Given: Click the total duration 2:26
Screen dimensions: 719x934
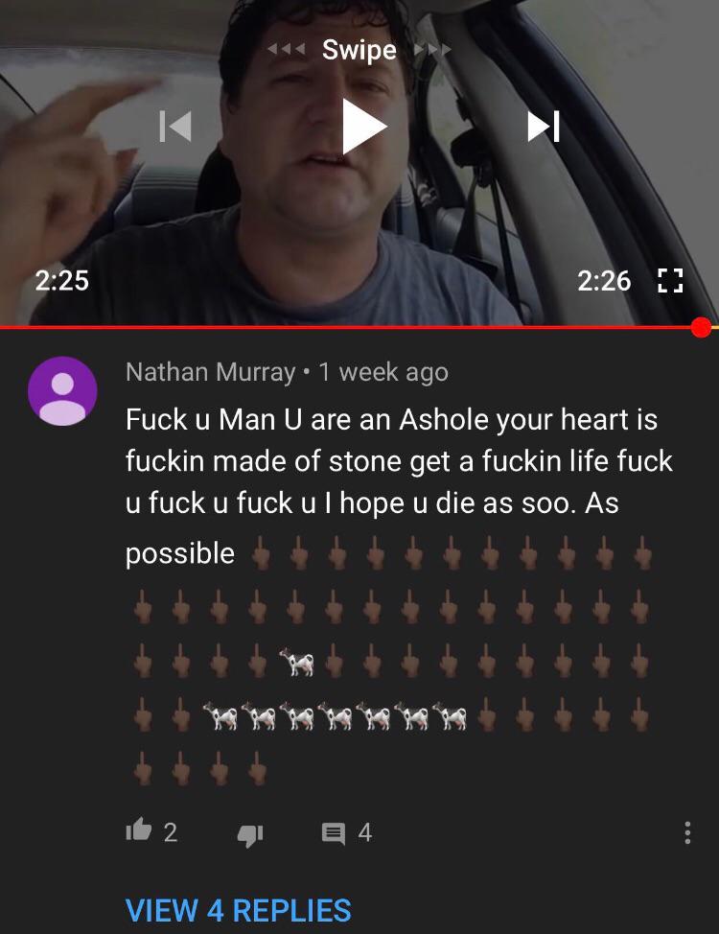Looking at the screenshot, I should coord(604,281).
